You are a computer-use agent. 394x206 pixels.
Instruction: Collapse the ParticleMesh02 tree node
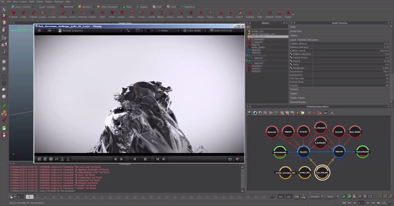247,60
